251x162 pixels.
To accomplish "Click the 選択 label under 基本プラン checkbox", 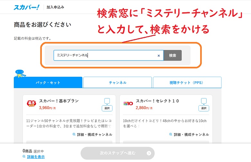I will pos(107,108).
